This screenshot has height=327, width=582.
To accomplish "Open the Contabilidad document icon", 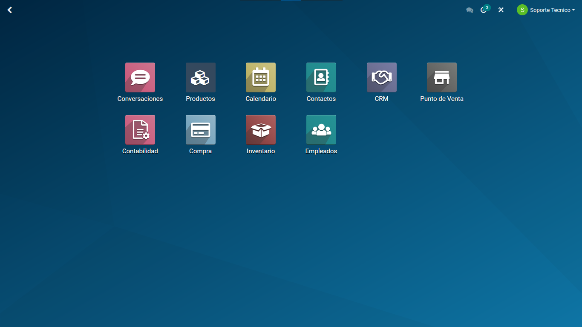I will click(x=140, y=130).
